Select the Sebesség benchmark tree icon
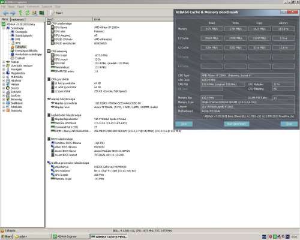 (8, 110)
